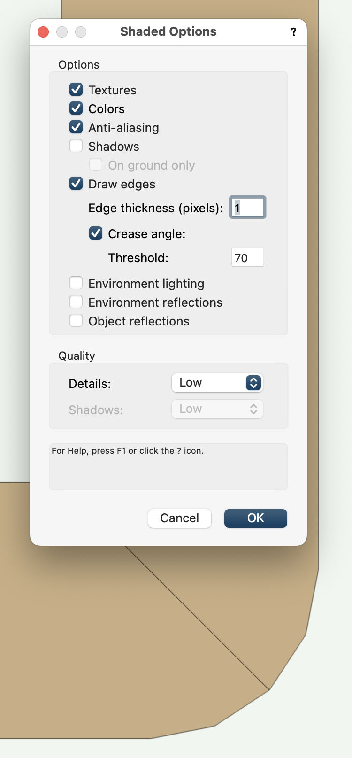
Task: Click the help question mark icon
Action: coord(293,32)
